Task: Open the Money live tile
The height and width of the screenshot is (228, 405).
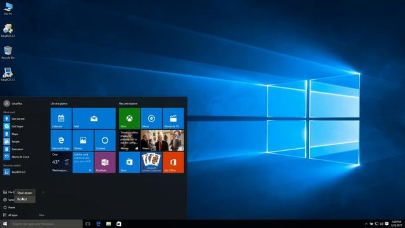Action: [x=129, y=140]
